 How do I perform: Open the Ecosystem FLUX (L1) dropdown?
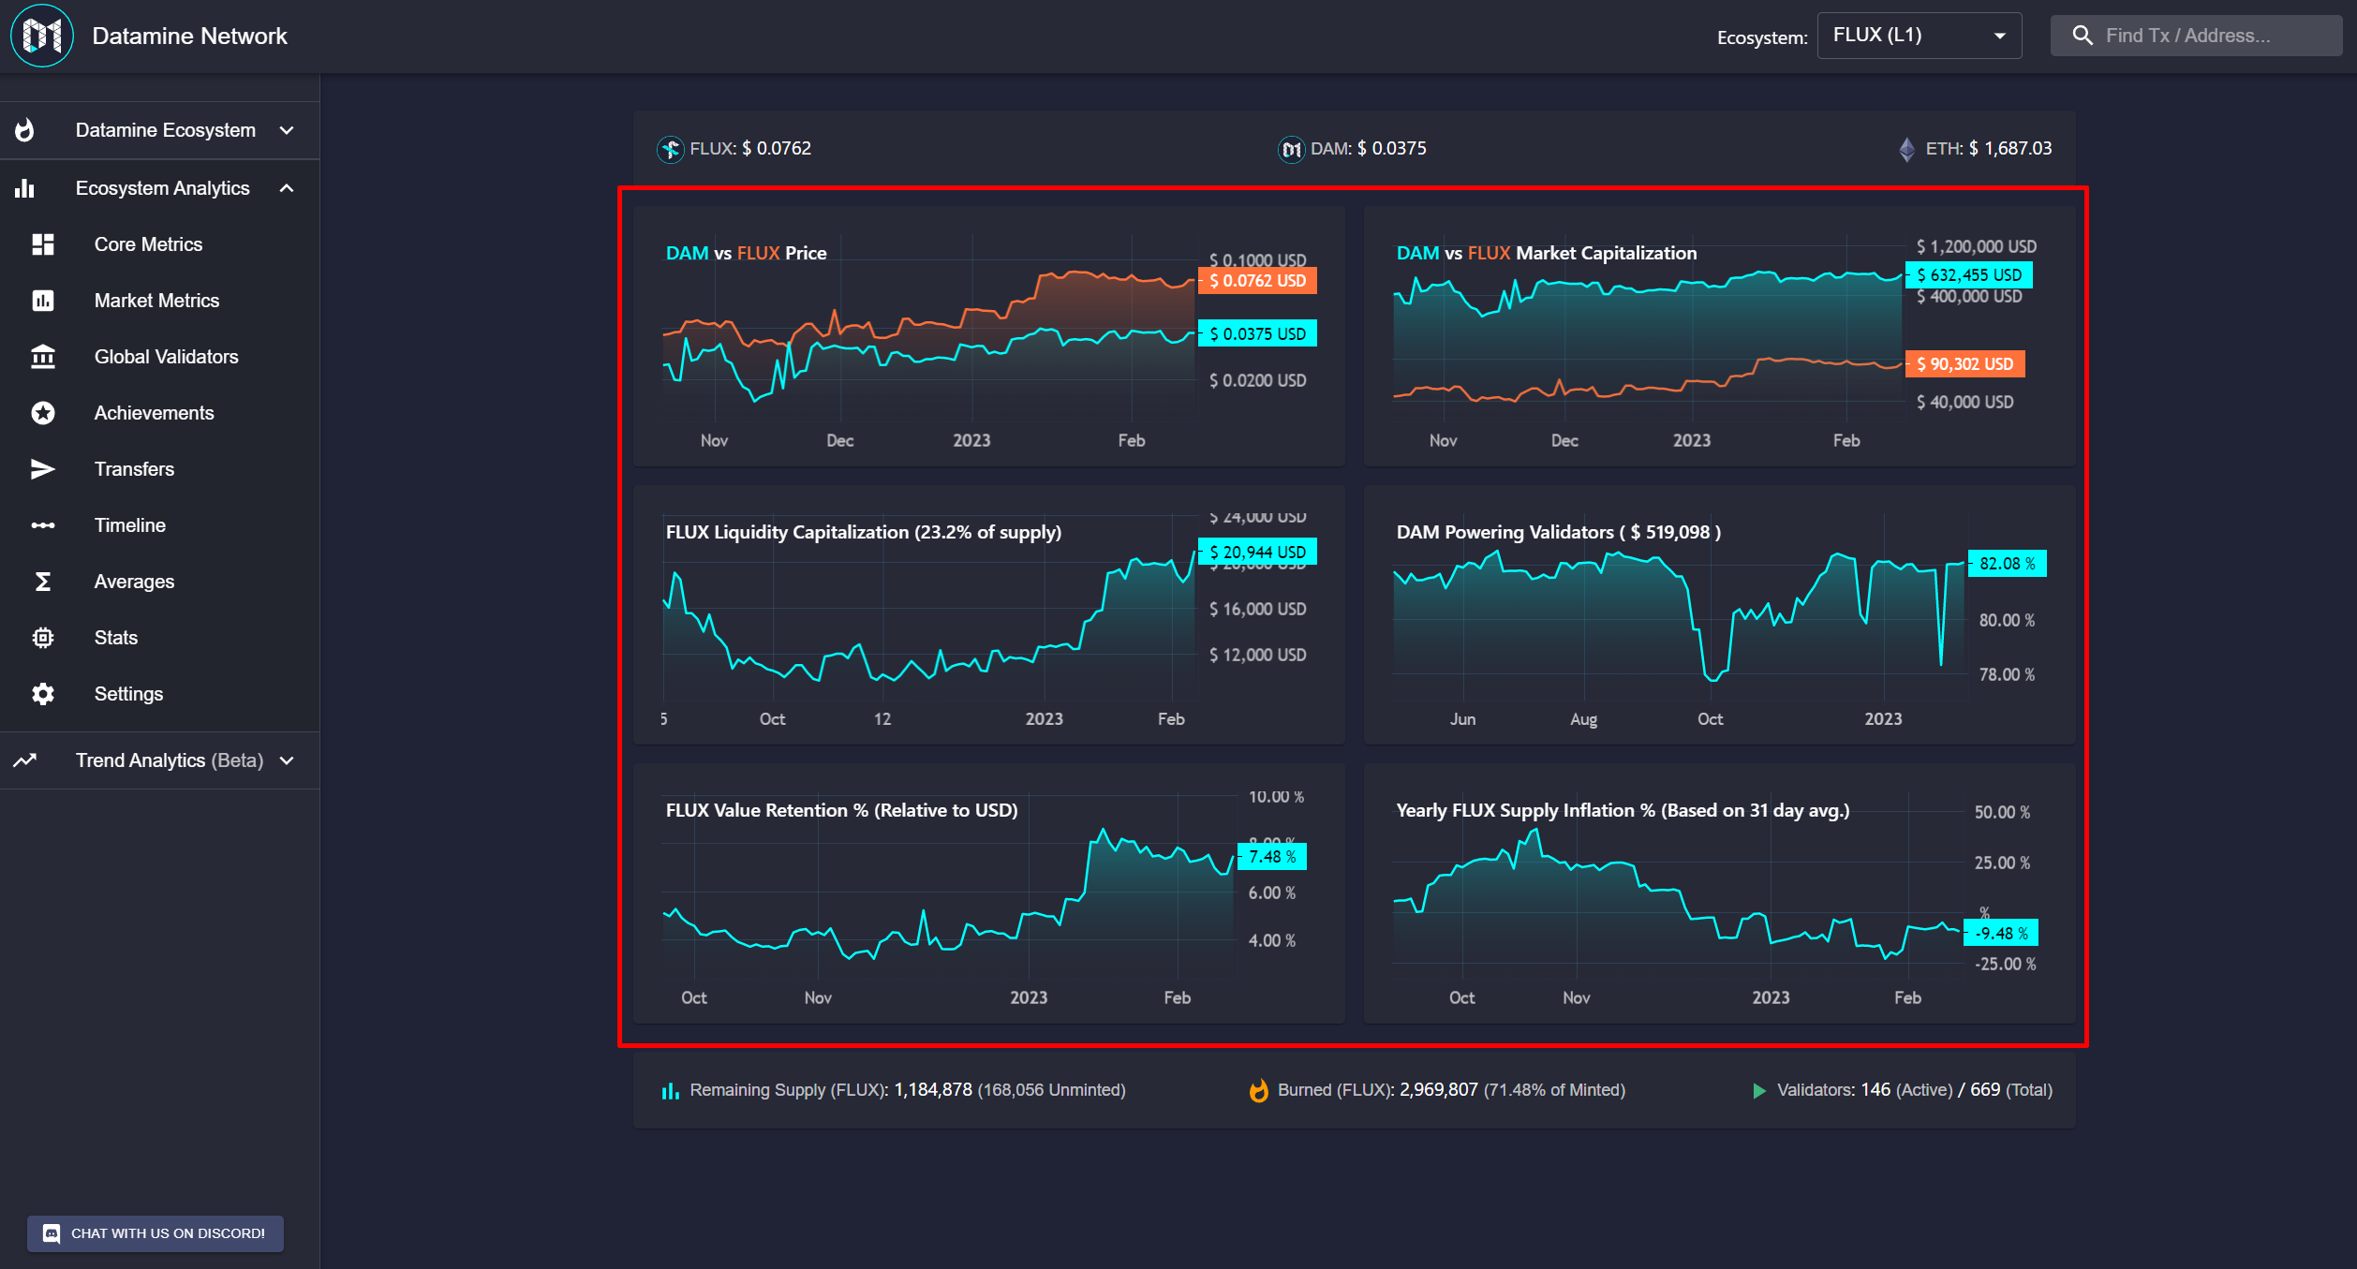coord(1920,36)
